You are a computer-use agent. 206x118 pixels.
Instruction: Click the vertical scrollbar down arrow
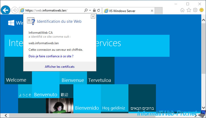tap(203, 108)
